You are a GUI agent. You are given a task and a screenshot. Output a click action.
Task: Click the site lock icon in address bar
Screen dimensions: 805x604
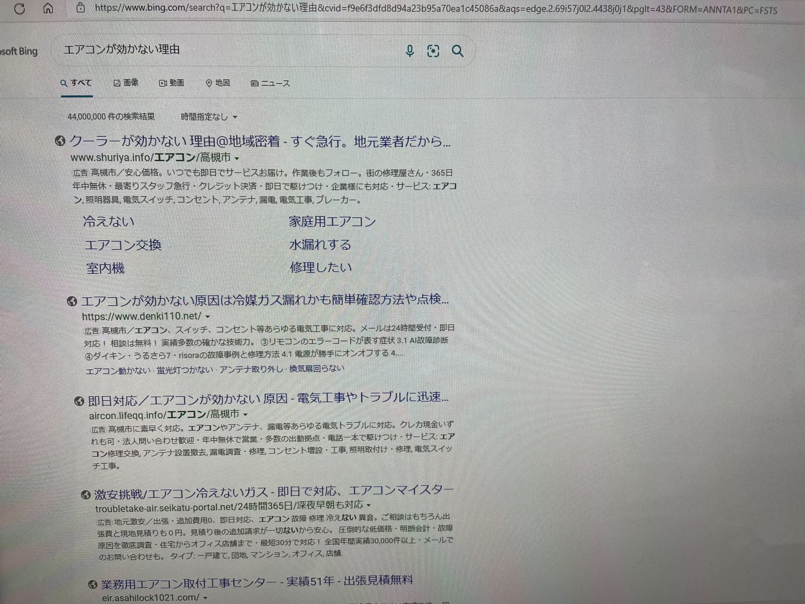point(81,8)
